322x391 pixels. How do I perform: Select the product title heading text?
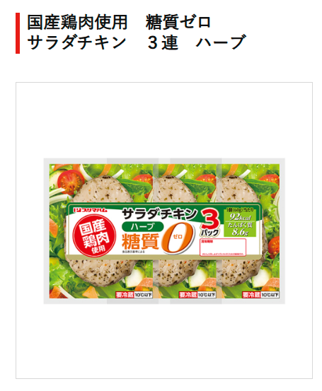pos(137,32)
